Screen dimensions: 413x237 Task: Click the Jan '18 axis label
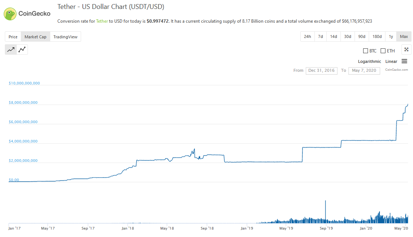coord(128,228)
